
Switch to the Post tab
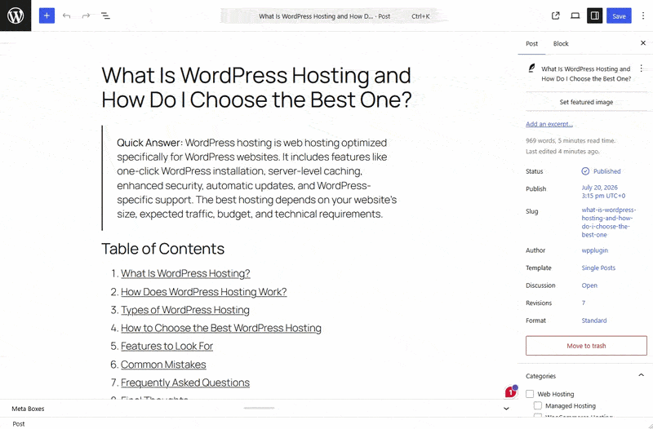coord(532,44)
